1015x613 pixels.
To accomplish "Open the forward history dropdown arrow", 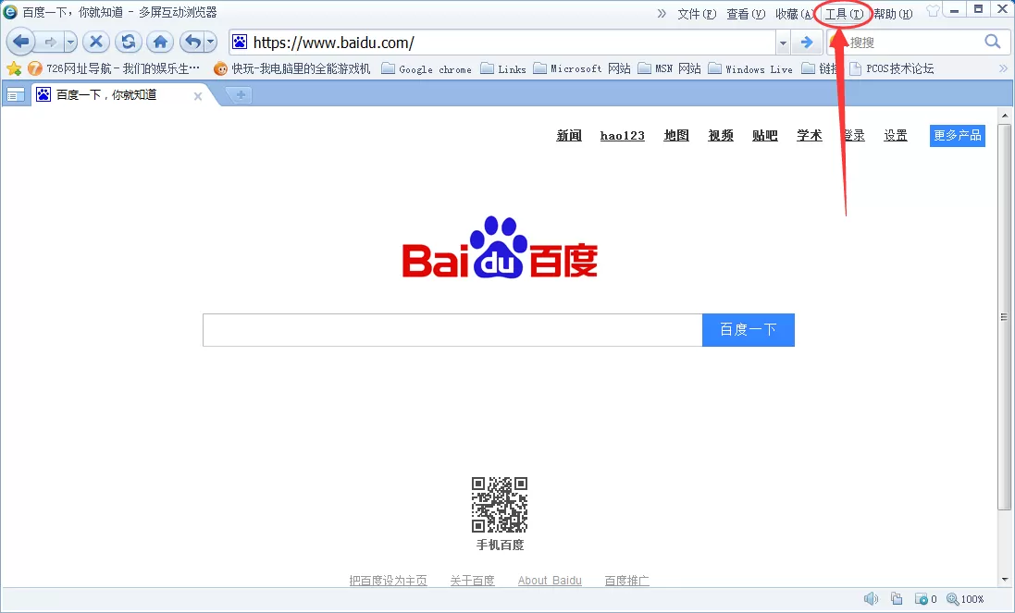I will pos(70,43).
